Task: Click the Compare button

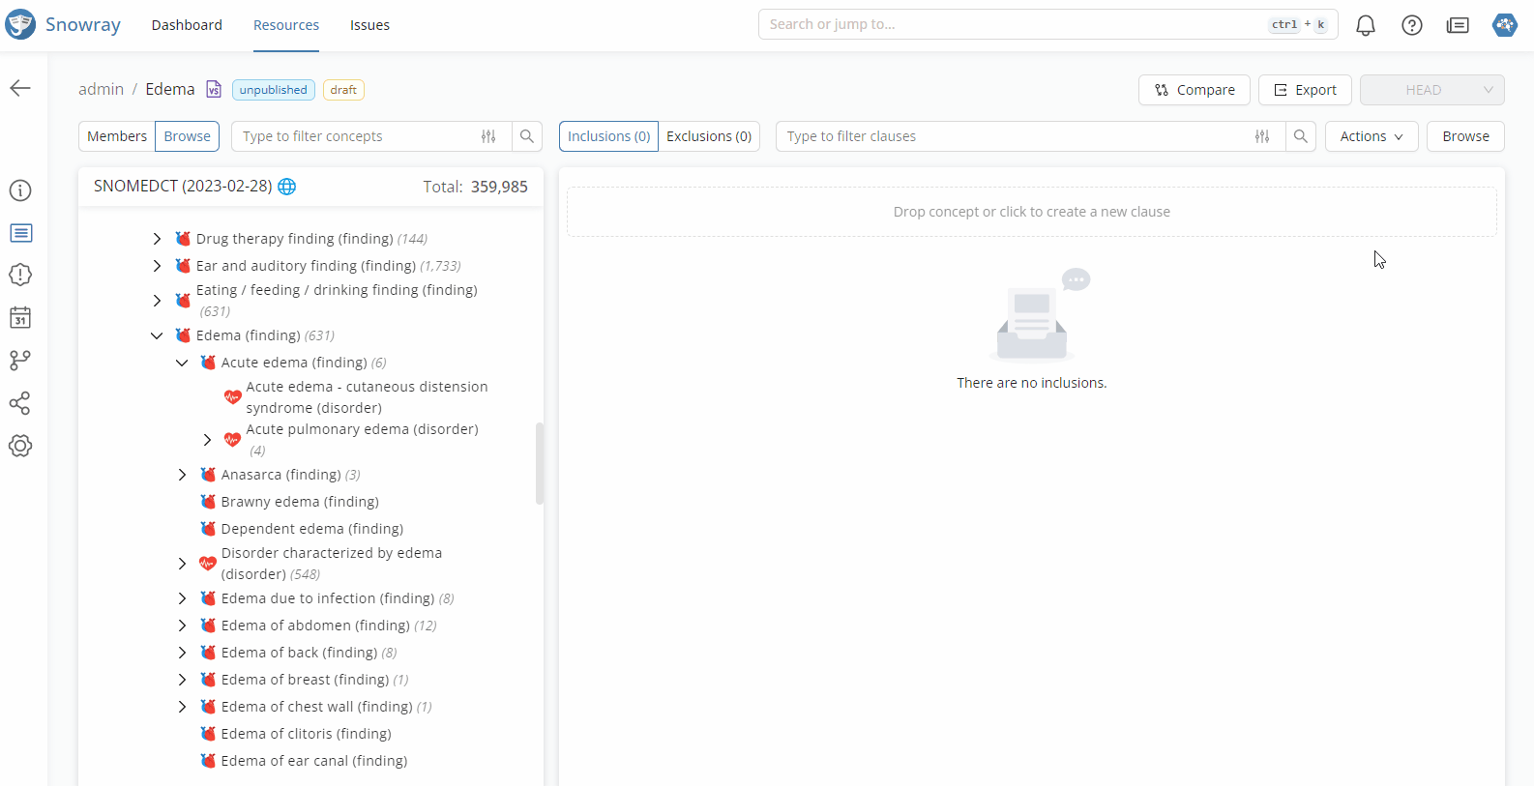Action: coord(1195,90)
